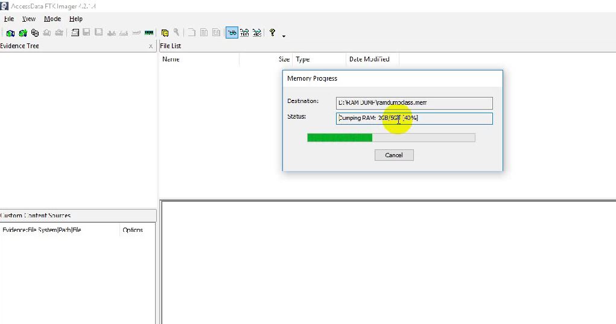Click the Add Evidence Item toolbar icon
The width and height of the screenshot is (616, 324).
click(10, 33)
